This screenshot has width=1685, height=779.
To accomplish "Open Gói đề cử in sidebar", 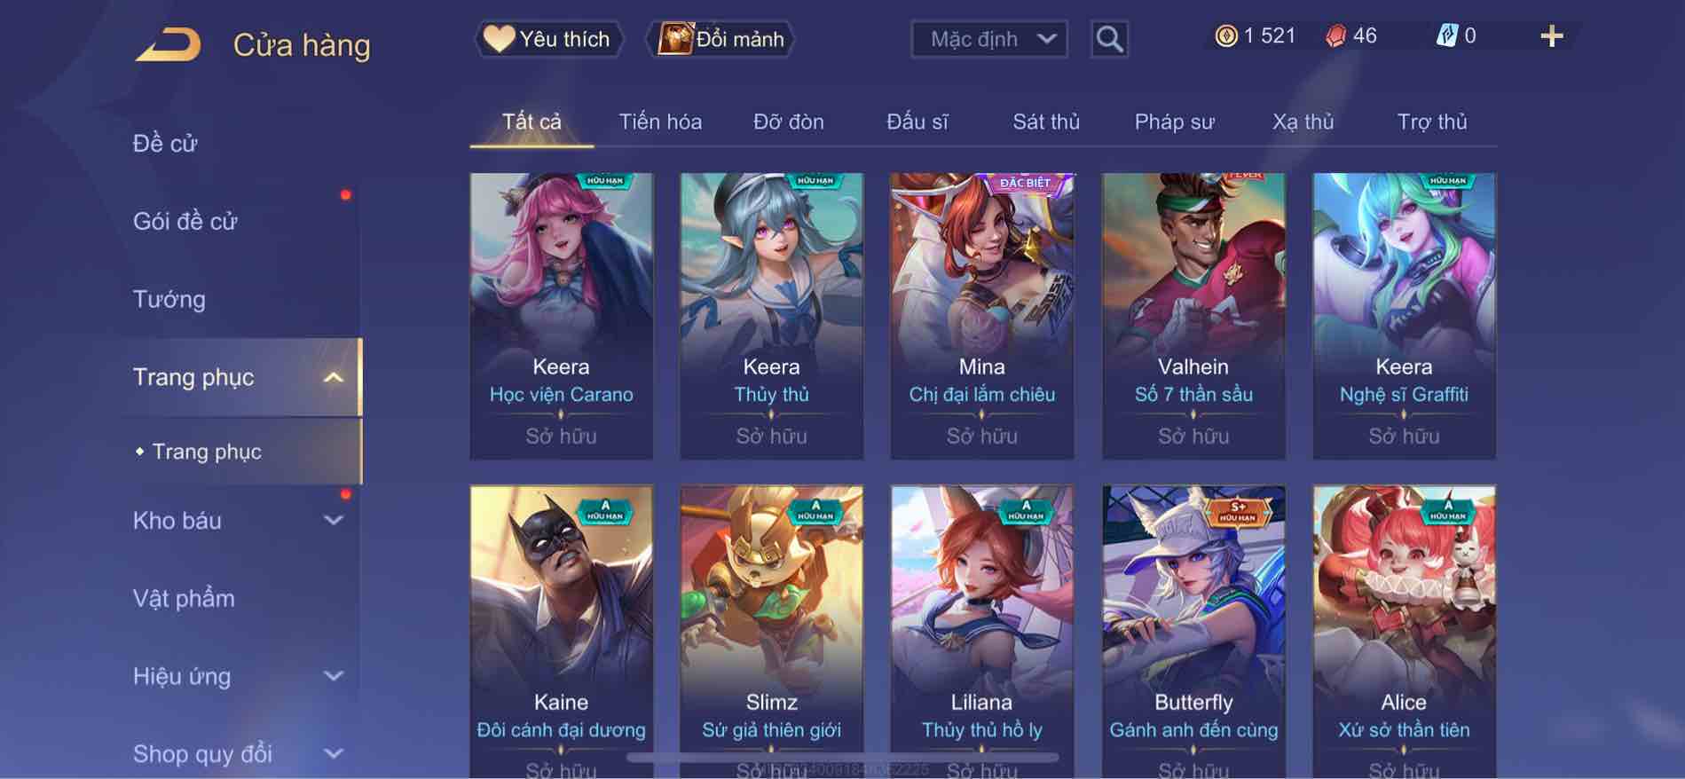I will [185, 221].
